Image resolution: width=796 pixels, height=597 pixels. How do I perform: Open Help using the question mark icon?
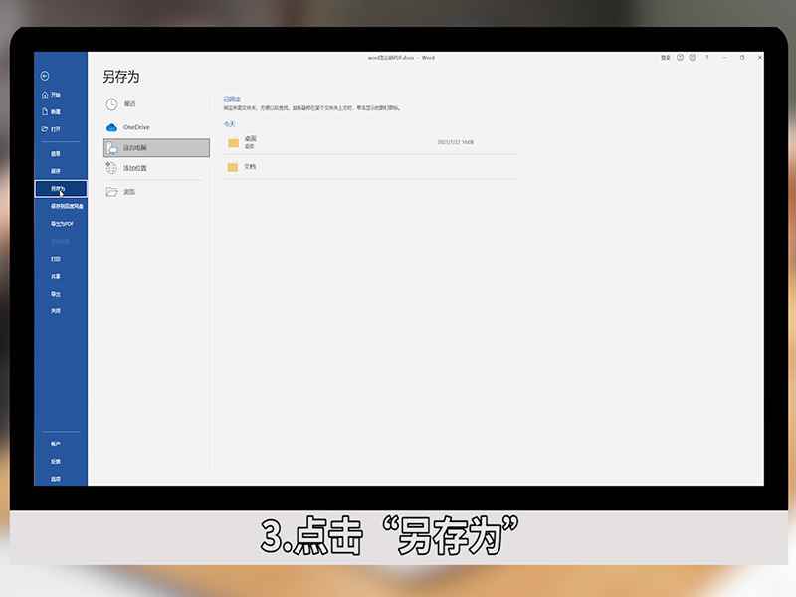tap(680, 58)
